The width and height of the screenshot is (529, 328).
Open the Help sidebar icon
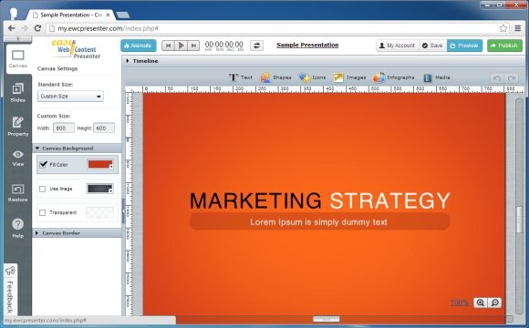[18, 228]
